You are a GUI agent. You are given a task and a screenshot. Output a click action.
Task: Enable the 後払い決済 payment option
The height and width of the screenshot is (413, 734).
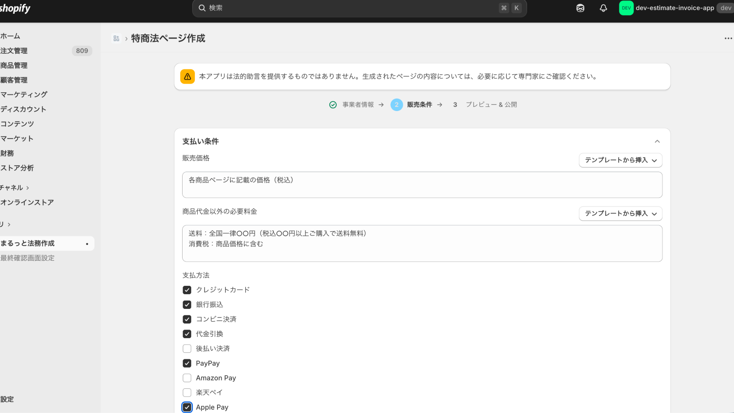187,348
